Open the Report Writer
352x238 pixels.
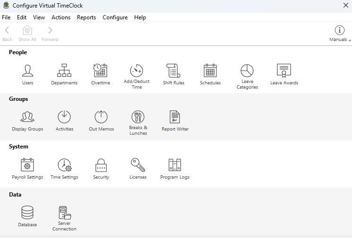[175, 121]
